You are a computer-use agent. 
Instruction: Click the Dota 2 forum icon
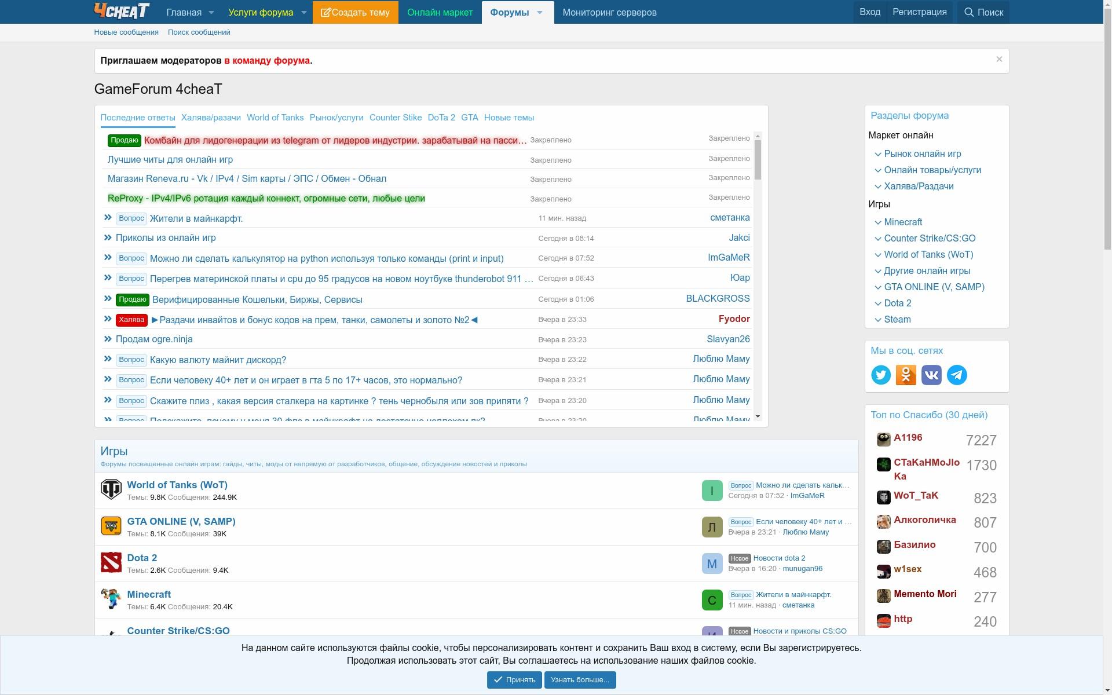(111, 562)
